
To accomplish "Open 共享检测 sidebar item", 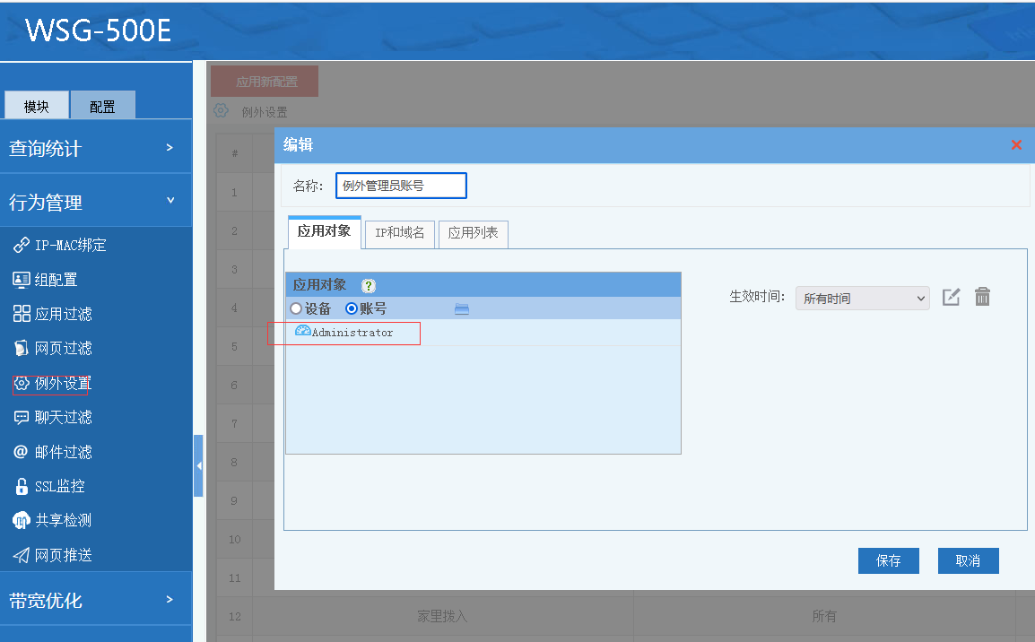I will pos(63,521).
